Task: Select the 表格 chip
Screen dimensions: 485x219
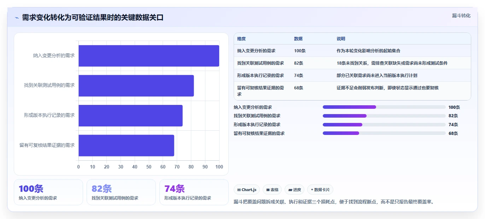Action: (272, 190)
